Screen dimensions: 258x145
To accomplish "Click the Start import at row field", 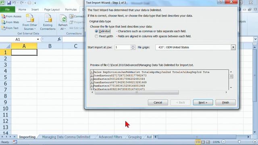I will [x=123, y=48].
